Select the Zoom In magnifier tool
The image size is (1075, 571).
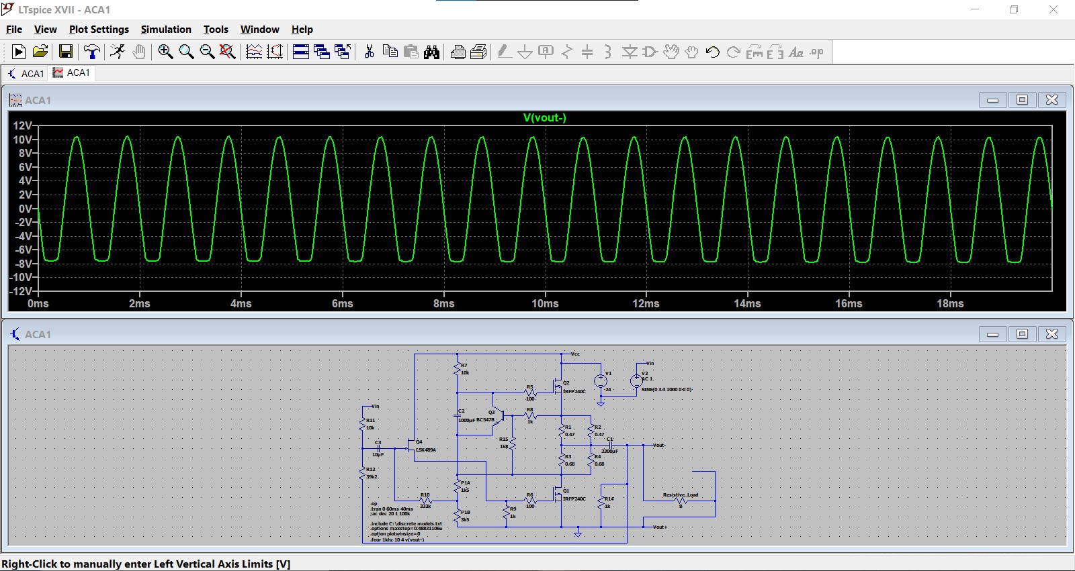click(x=165, y=52)
